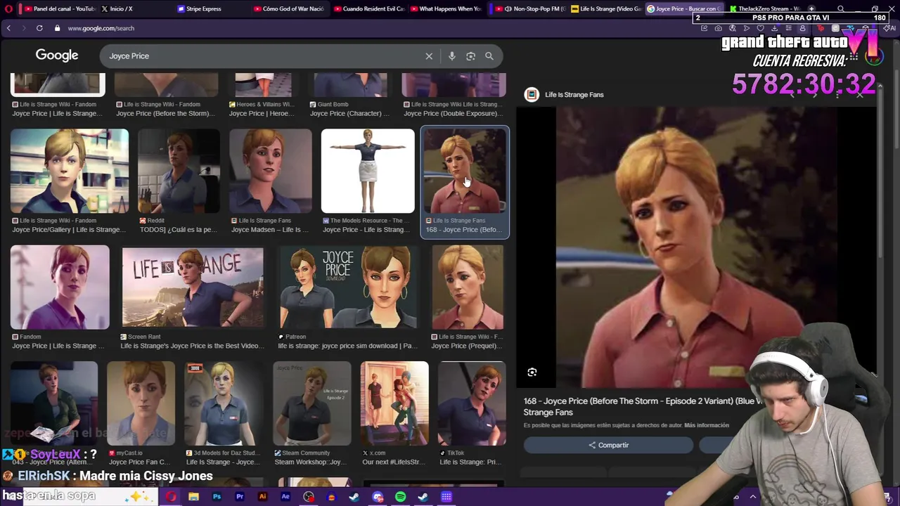Image resolution: width=900 pixels, height=506 pixels.
Task: Click the browser back arrow
Action: [x=8, y=28]
